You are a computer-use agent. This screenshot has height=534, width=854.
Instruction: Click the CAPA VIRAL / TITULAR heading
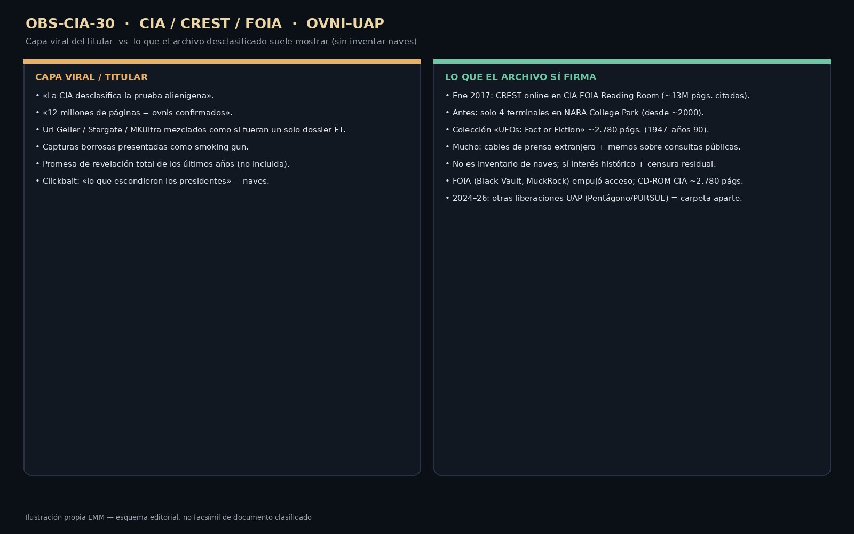(91, 77)
